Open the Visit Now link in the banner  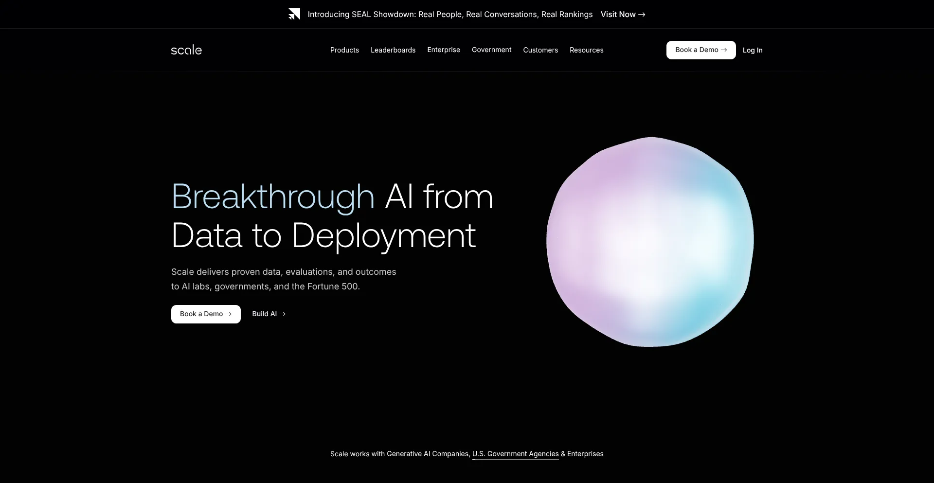pyautogui.click(x=623, y=15)
